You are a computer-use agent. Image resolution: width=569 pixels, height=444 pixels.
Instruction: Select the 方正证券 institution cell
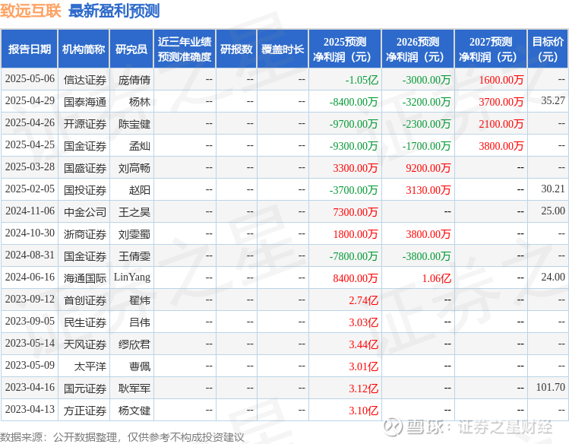pyautogui.click(x=85, y=411)
